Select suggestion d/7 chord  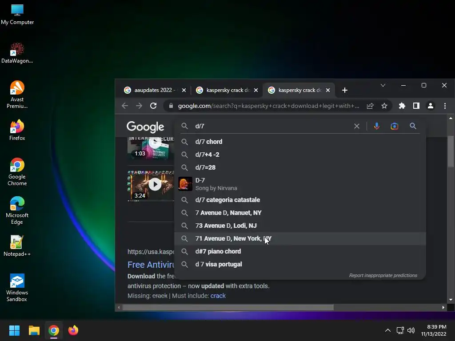coord(300,142)
